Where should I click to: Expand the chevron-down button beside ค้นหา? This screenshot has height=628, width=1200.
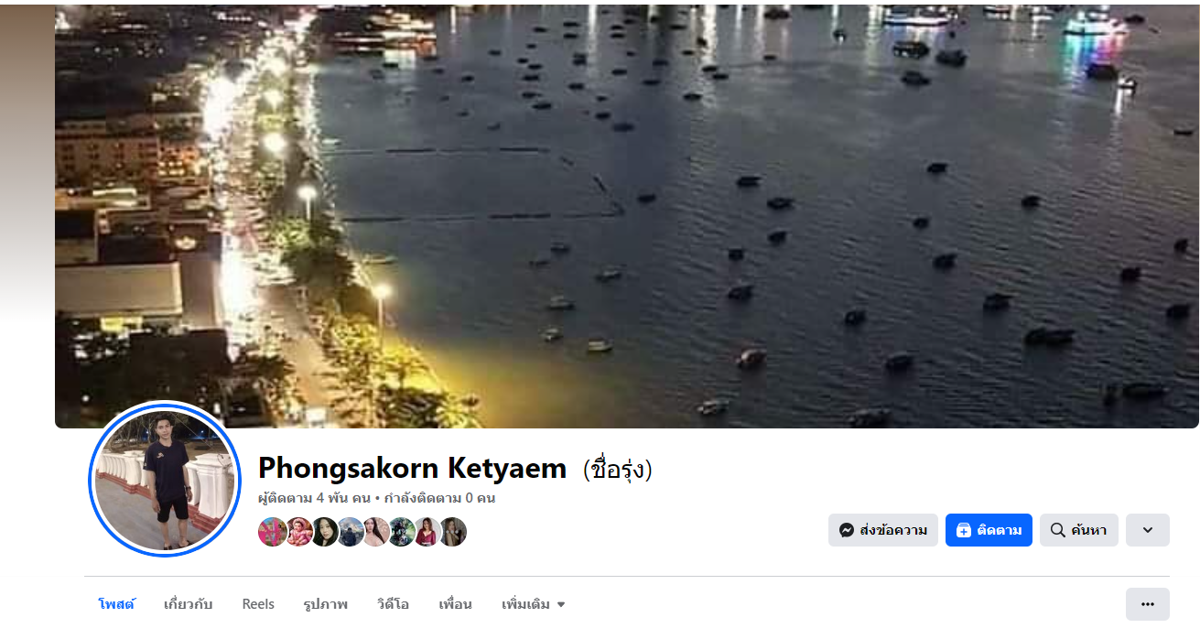click(1148, 530)
